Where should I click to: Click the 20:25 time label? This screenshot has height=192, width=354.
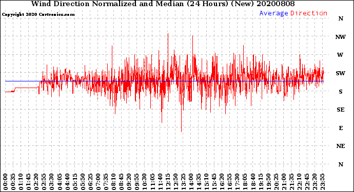[x=276, y=182]
